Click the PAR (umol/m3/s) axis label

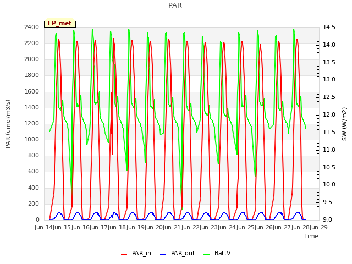[x=8, y=124]
